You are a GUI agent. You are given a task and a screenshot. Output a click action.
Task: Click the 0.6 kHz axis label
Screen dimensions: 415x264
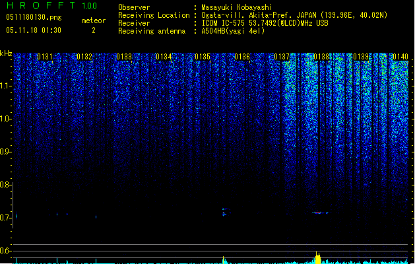[5, 251]
